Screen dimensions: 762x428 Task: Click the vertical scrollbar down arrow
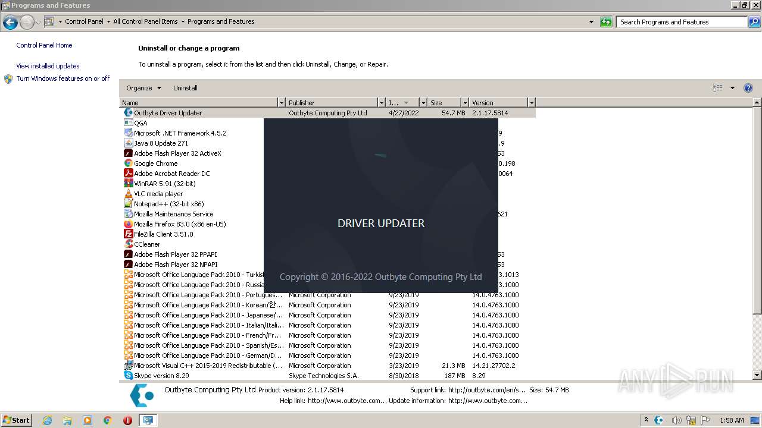point(757,375)
